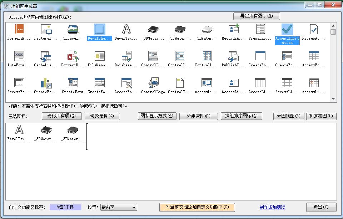Click 导出所有图标 export button
The height and width of the screenshot is (219, 343).
[256, 16]
